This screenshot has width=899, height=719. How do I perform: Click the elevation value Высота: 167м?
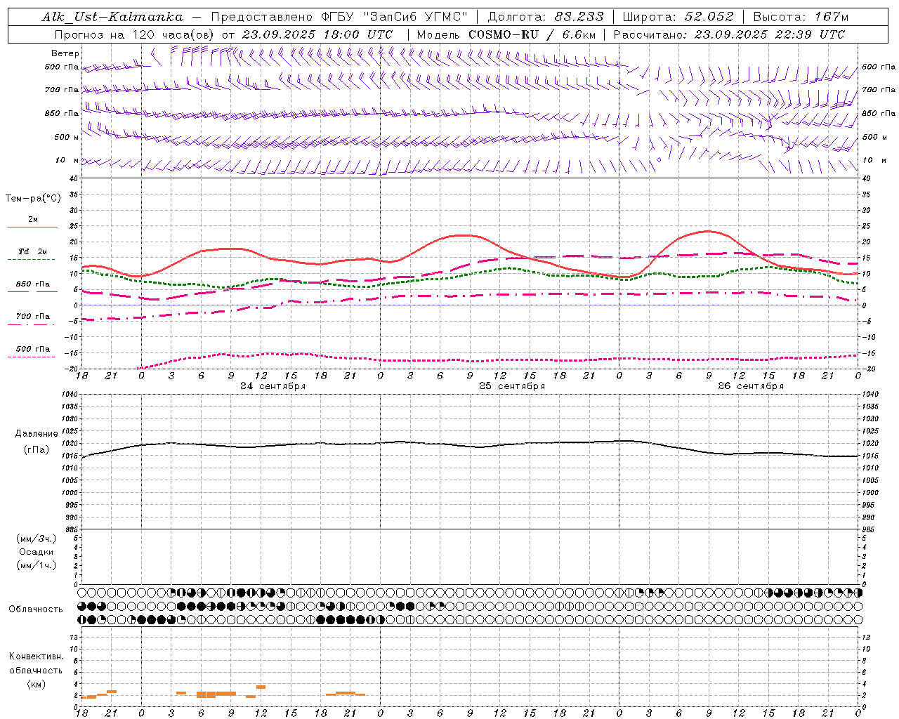click(801, 17)
